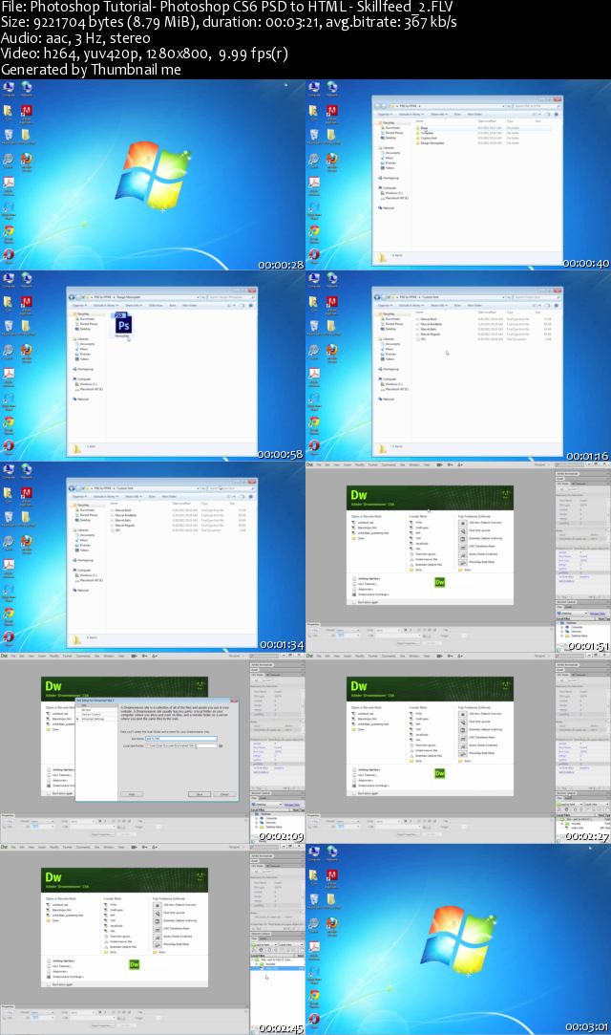Click Site Name field in 00:02:09 Site Setup
The image size is (611, 1035).
[180, 739]
